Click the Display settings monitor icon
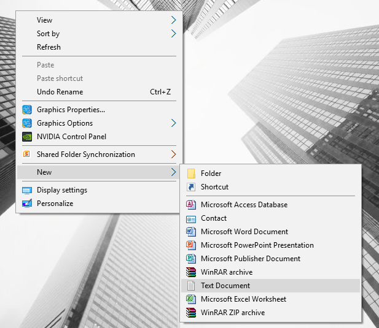Image resolution: width=379 pixels, height=328 pixels. (x=27, y=190)
